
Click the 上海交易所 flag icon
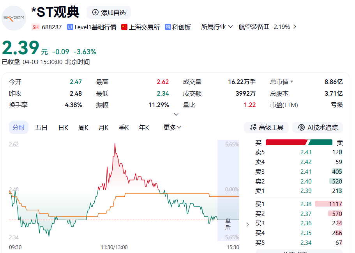(x=124, y=27)
